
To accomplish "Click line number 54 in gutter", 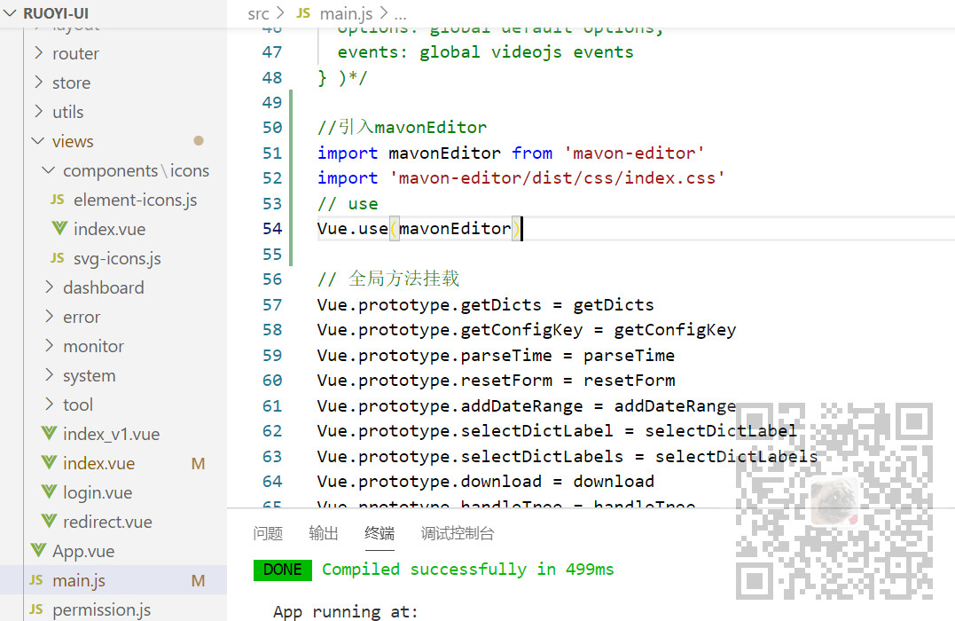I will click(x=272, y=229).
